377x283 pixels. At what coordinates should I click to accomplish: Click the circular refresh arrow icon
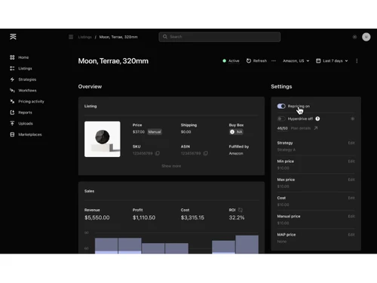(249, 61)
